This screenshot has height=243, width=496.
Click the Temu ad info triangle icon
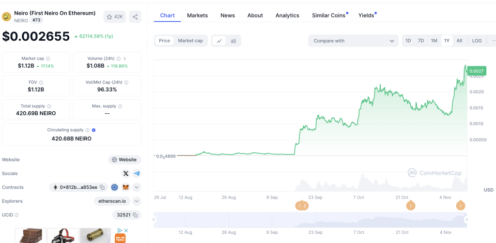[120, 231]
